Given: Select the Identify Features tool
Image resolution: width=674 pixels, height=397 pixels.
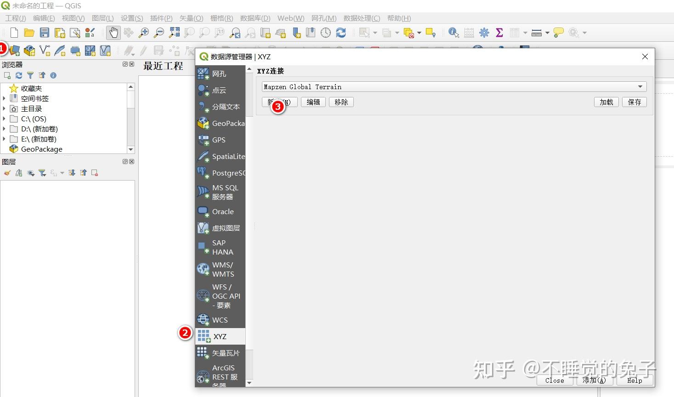Looking at the screenshot, I should (454, 33).
